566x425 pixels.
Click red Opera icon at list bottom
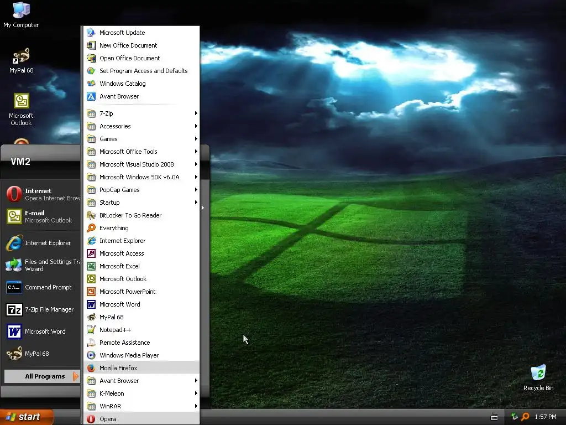coord(91,419)
